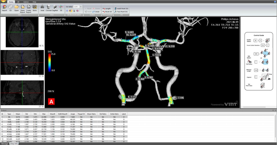Click the help icon at top-right corner

[275, 2]
